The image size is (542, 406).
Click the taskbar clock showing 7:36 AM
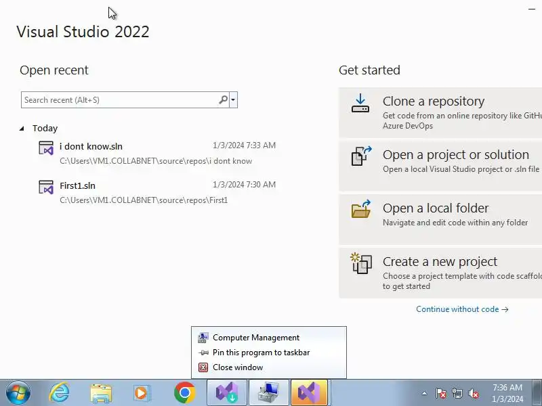click(x=507, y=393)
